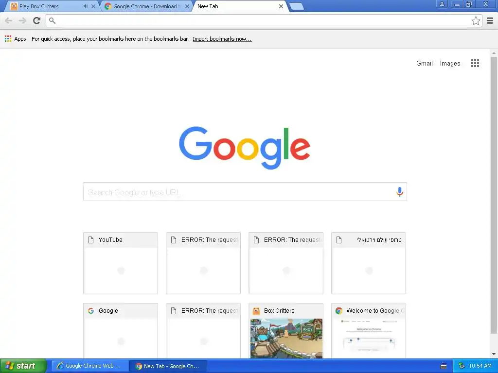Close the New Tab tab
Image resolution: width=498 pixels, height=373 pixels.
point(281,6)
